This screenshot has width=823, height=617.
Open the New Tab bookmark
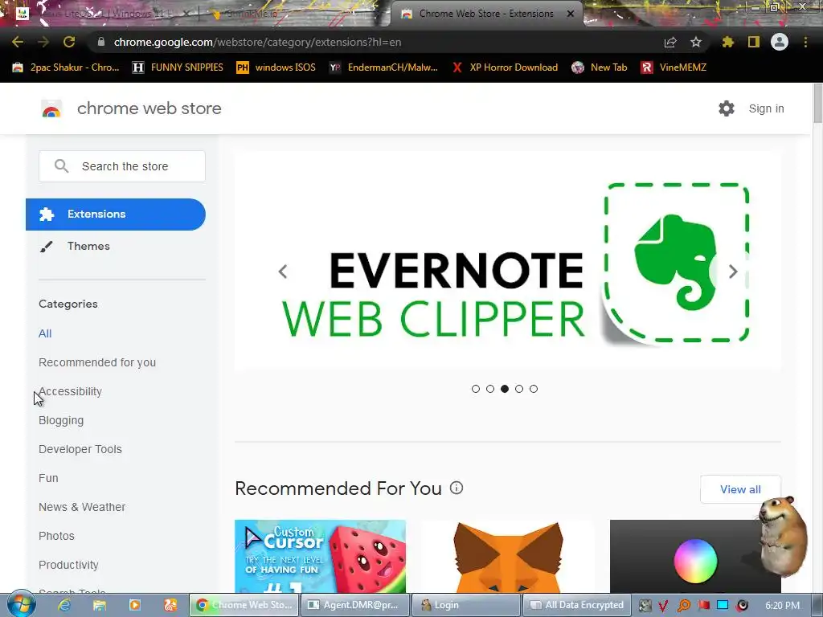[x=600, y=67]
